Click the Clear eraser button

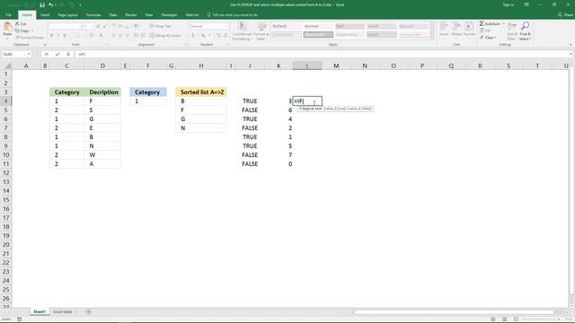click(487, 38)
